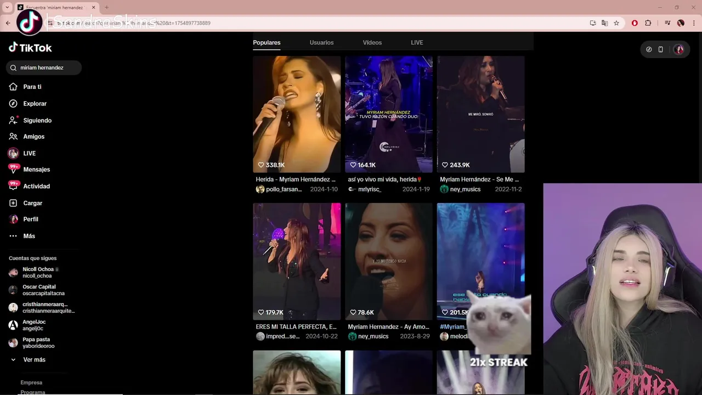Switch to the LIVE results tab
Image resolution: width=702 pixels, height=395 pixels.
coord(417,43)
